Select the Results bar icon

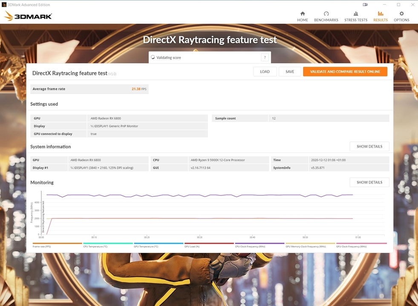pos(381,14)
